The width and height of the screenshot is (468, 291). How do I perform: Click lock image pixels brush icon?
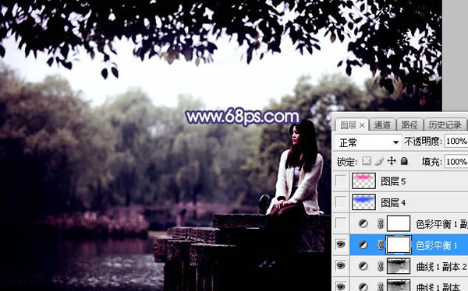coord(379,161)
